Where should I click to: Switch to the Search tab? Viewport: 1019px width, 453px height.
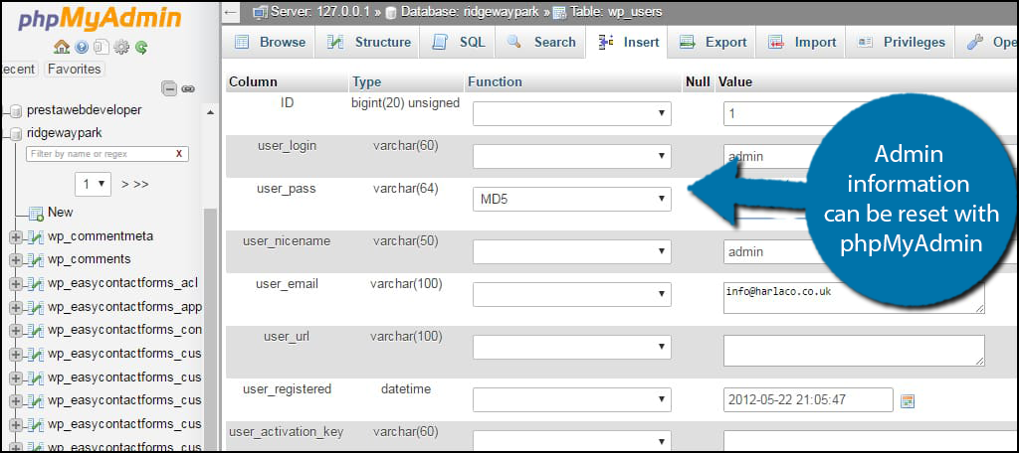tap(541, 42)
